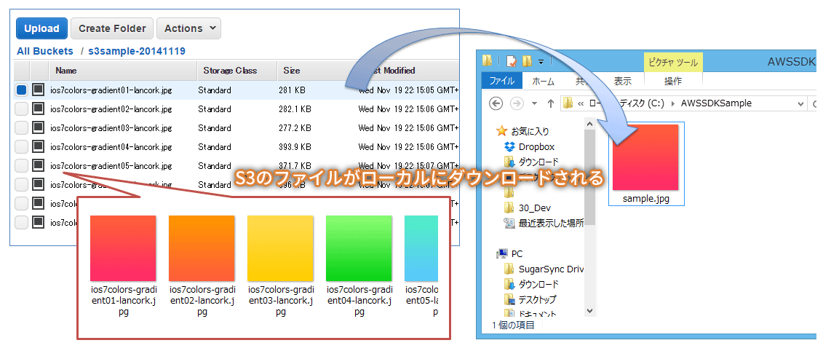Select the ios7colors-gradient03-lancork.jpg file name in S3 list
Viewport: 831px width, 359px height.
tap(111, 127)
